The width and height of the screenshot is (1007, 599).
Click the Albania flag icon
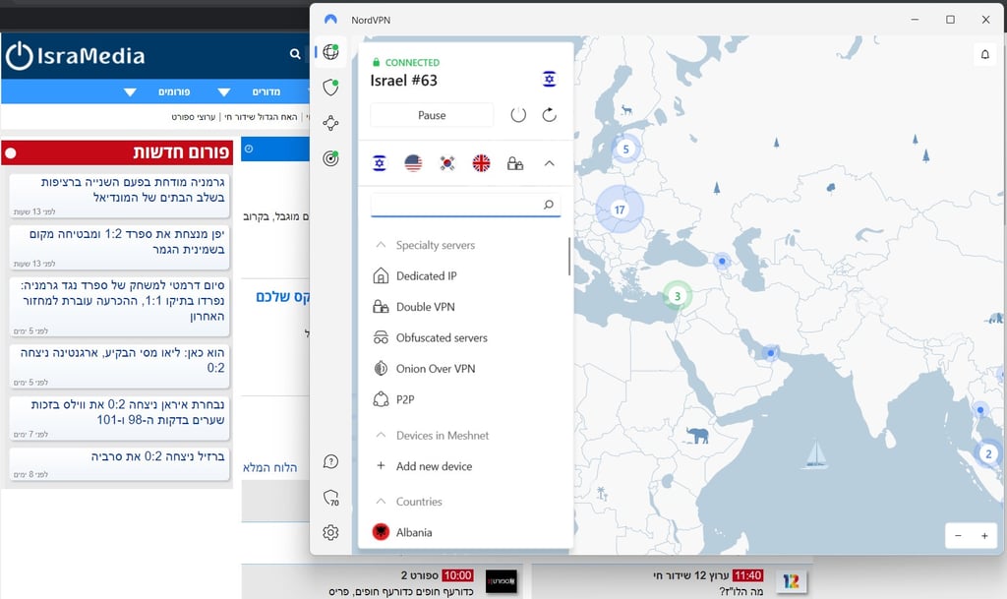pyautogui.click(x=381, y=531)
